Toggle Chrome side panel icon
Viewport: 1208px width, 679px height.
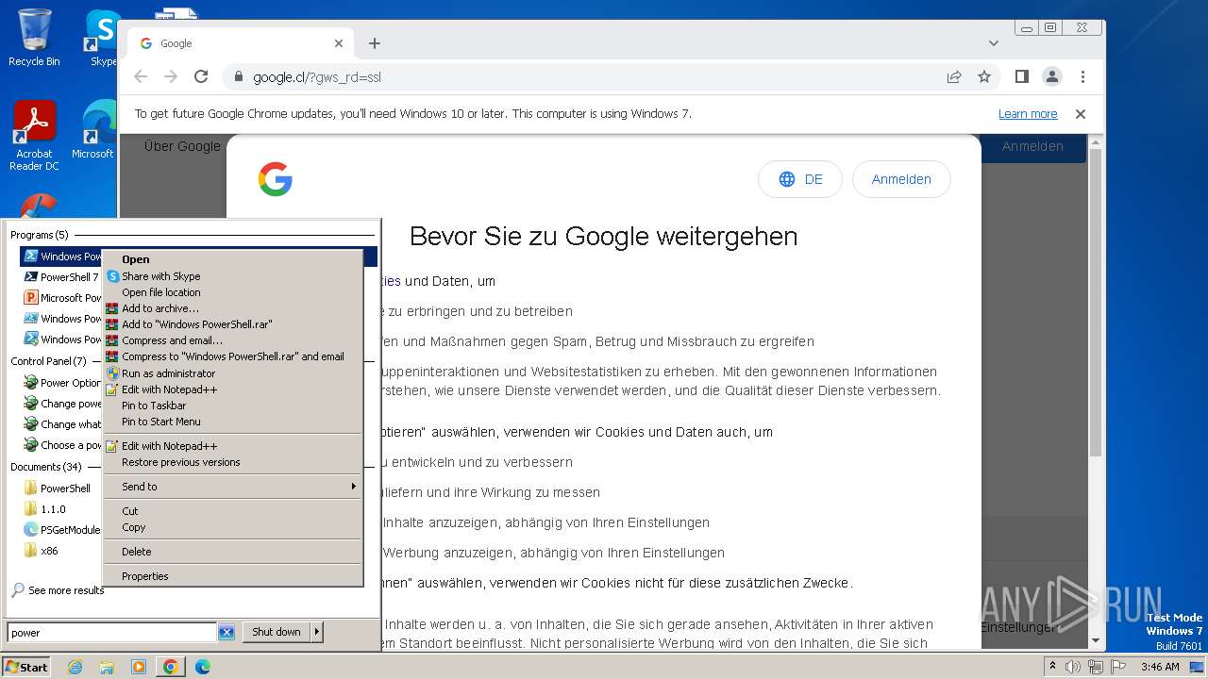(1021, 76)
